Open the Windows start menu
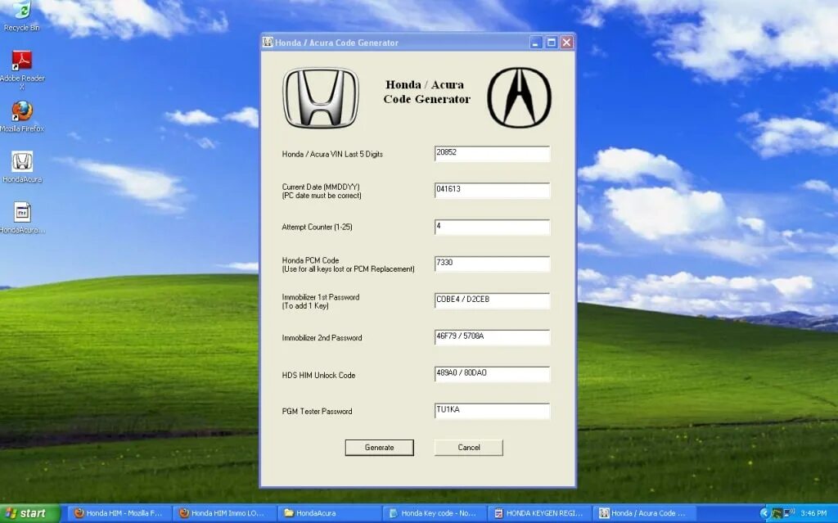This screenshot has height=523, width=838. click(x=30, y=513)
